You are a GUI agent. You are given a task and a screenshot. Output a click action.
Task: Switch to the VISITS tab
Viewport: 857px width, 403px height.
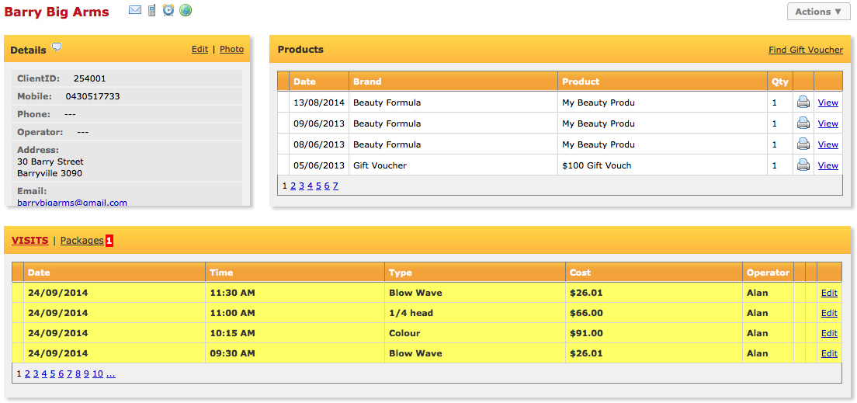[30, 240]
